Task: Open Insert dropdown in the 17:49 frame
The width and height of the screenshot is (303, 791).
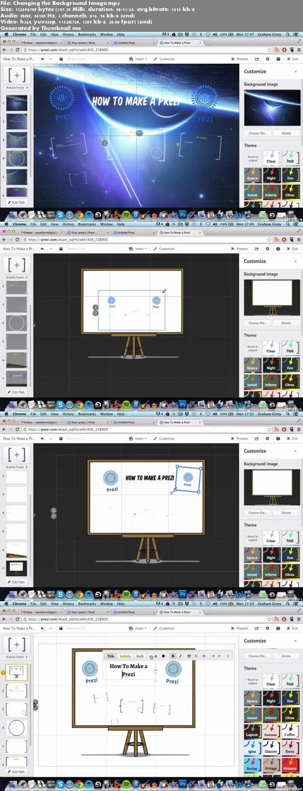Action: click(x=138, y=249)
